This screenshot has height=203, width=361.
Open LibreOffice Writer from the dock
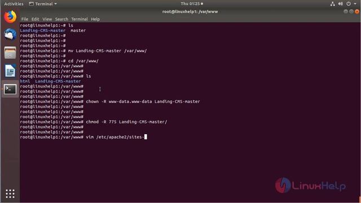click(10, 70)
